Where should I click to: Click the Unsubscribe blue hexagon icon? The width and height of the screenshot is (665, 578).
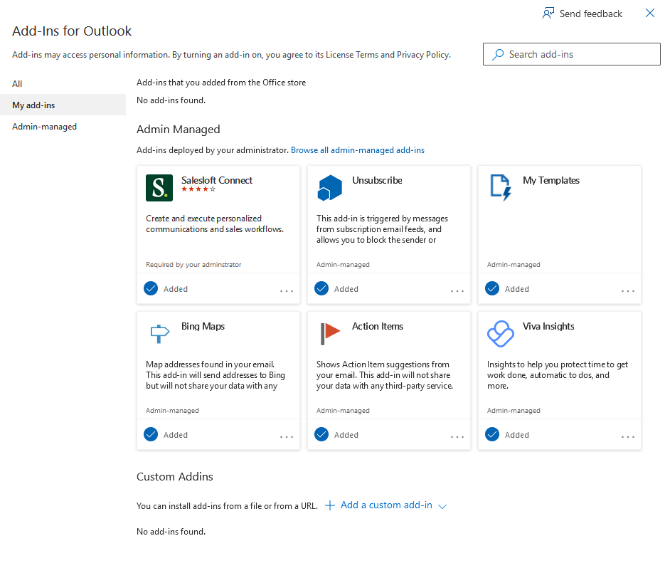click(x=329, y=188)
